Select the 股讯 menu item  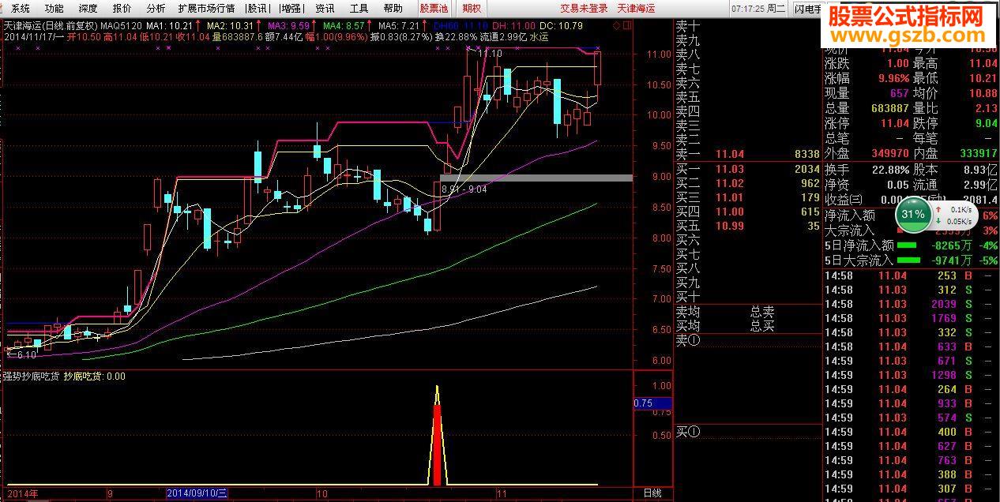click(x=257, y=9)
